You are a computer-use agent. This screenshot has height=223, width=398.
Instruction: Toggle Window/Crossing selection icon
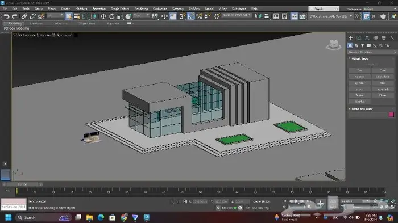point(94,16)
